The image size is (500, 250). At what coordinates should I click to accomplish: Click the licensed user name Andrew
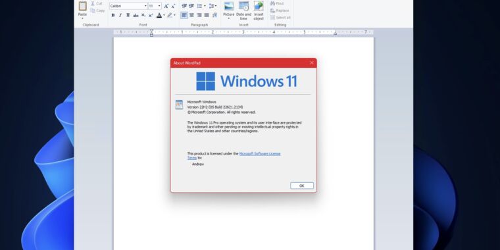tap(198, 164)
